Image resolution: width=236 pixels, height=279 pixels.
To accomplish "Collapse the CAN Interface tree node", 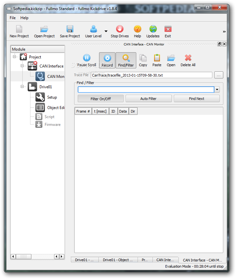I will 22,66.
